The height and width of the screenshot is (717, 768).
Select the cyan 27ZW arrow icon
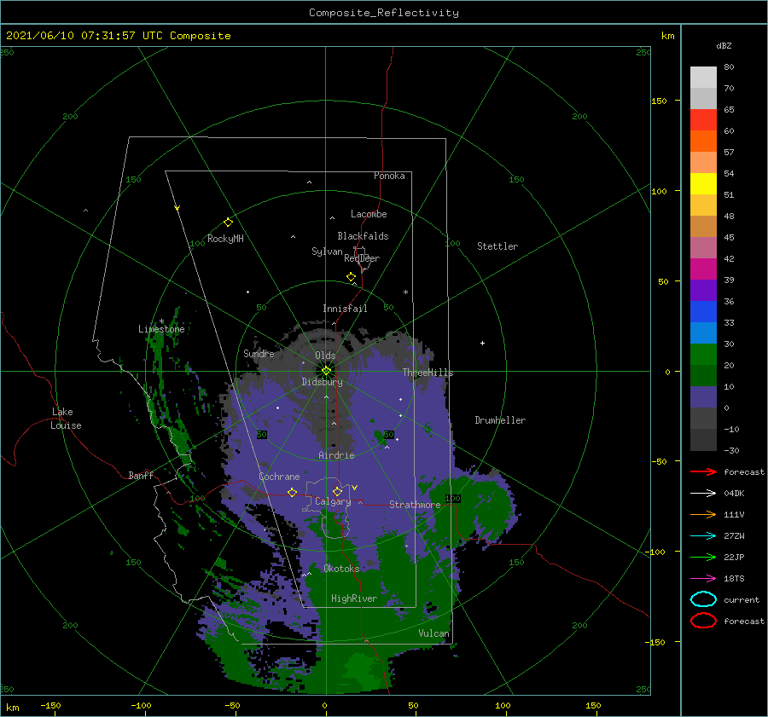(x=703, y=536)
